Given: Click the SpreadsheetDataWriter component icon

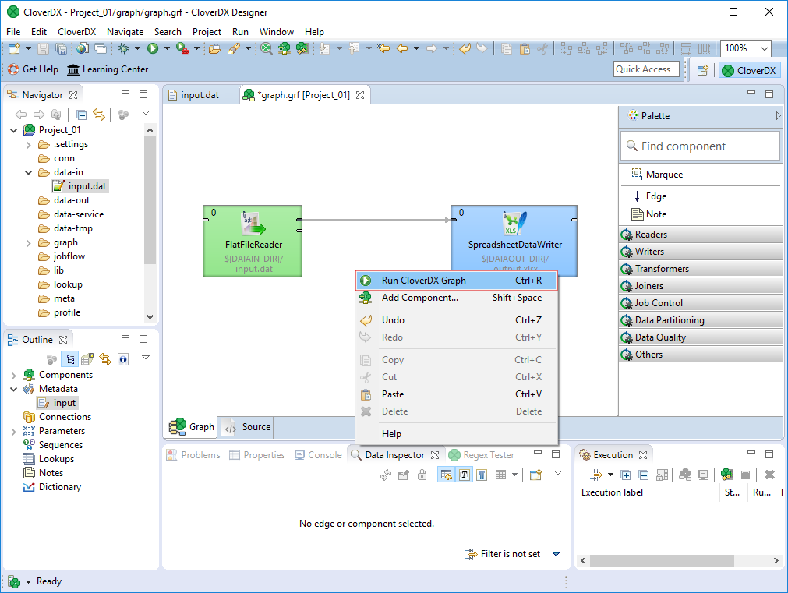Looking at the screenshot, I should pos(515,222).
